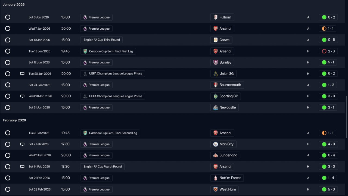Select the radio circle for Fulham fixture
This screenshot has height=196, width=348.
[8, 17]
